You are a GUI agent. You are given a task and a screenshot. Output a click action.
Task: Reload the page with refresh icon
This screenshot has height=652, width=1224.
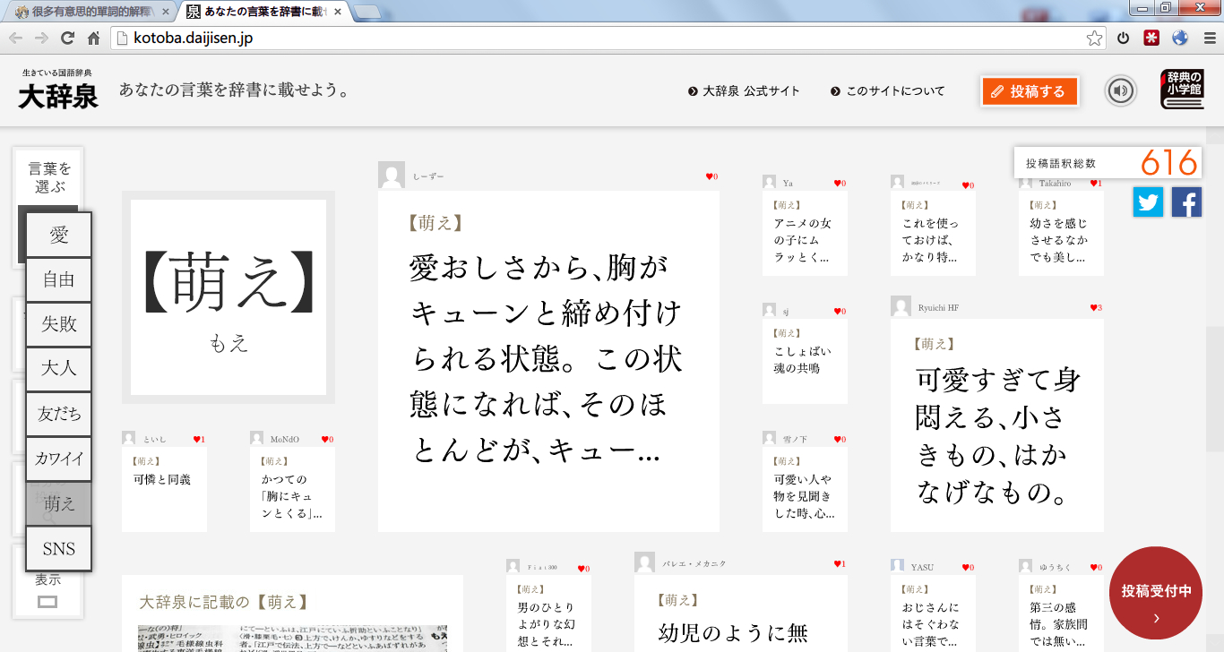[x=67, y=39]
